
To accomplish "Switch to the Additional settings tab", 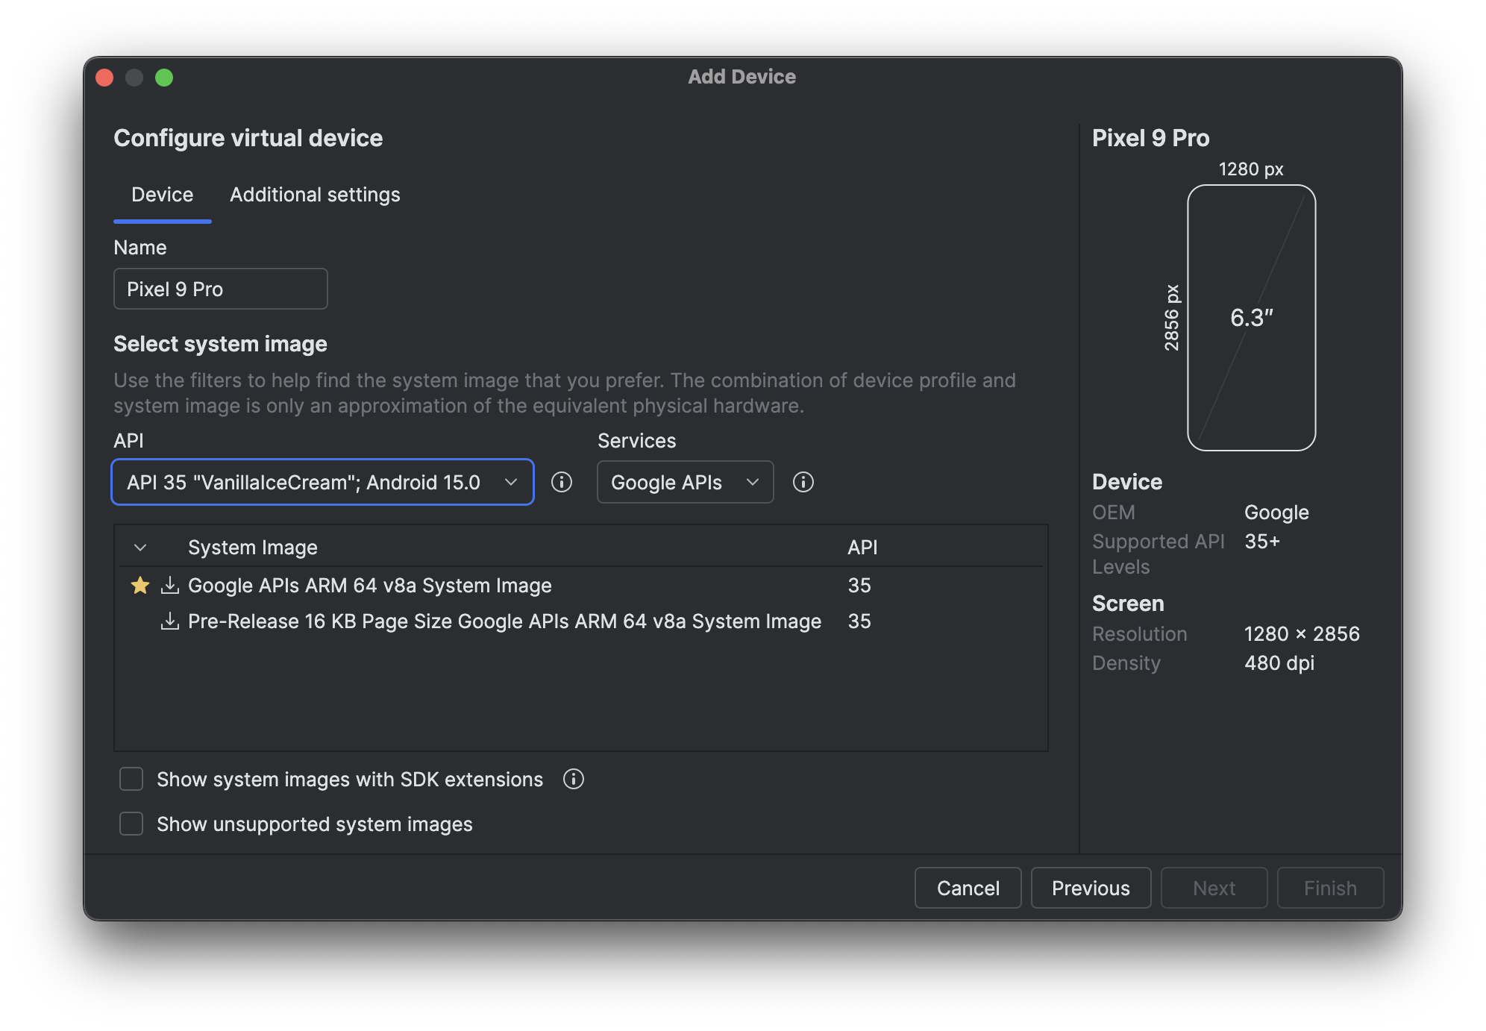I will 315,195.
